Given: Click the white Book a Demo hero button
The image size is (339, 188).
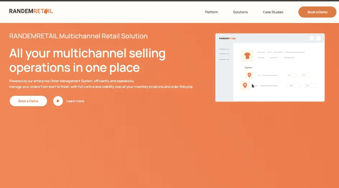Looking at the screenshot, I should tap(28, 101).
